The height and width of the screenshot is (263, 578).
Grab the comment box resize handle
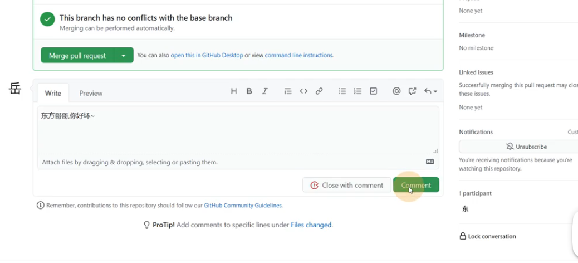click(x=435, y=151)
